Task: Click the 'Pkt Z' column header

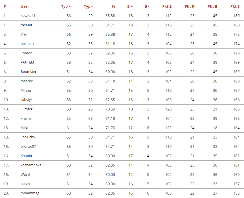Action: coord(167,6)
